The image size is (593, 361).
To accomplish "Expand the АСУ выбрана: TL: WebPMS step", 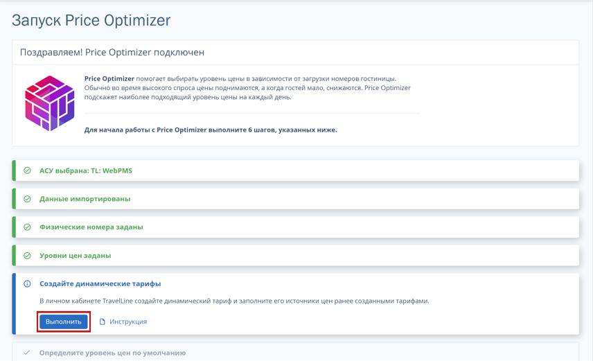I will coord(296,170).
